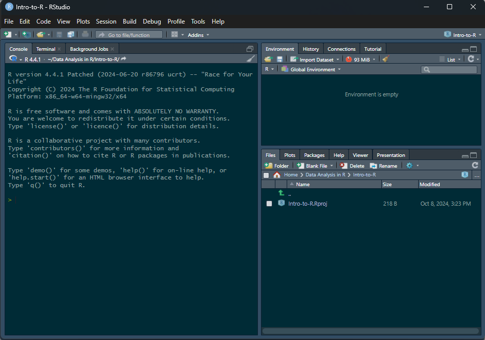Image resolution: width=485 pixels, height=340 pixels.
Task: Clear Environment objects using the broom icon
Action: click(x=386, y=59)
